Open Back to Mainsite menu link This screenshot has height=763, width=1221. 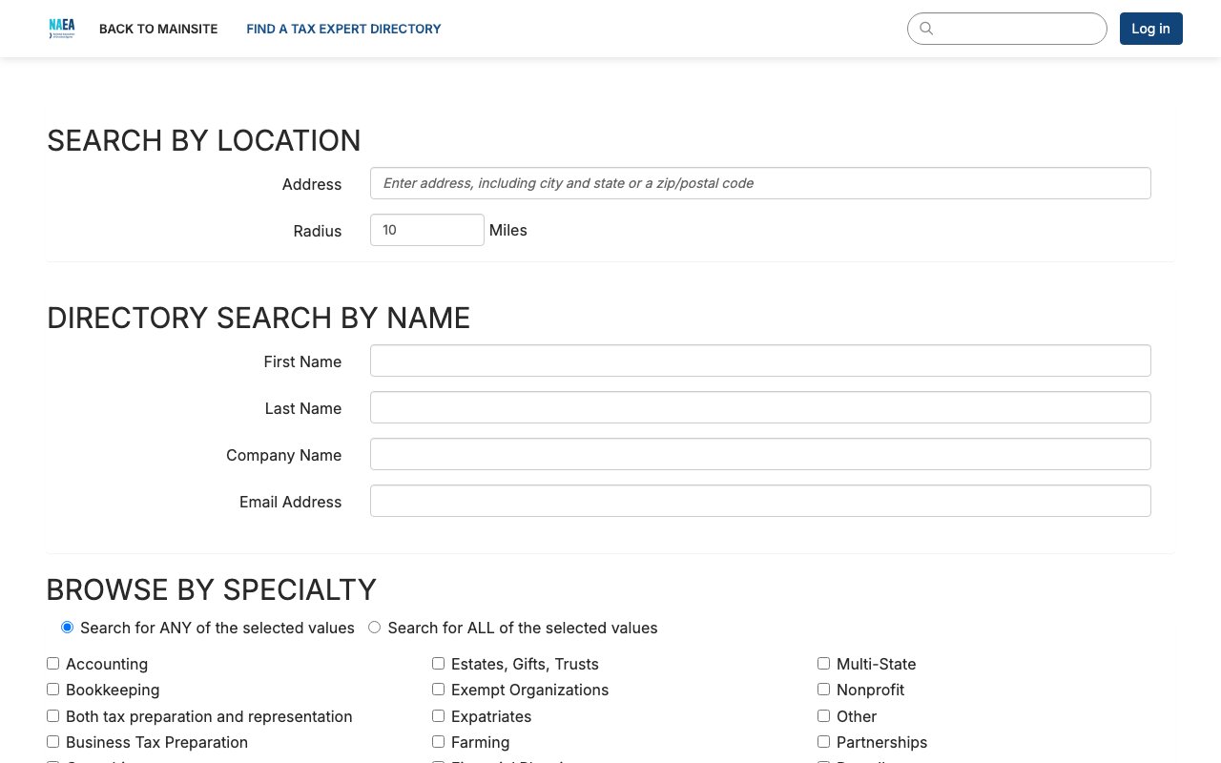pos(158,29)
